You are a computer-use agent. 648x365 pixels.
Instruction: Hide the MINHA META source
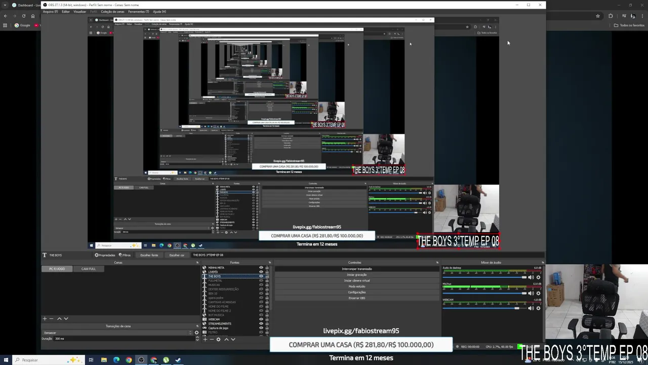point(261,268)
